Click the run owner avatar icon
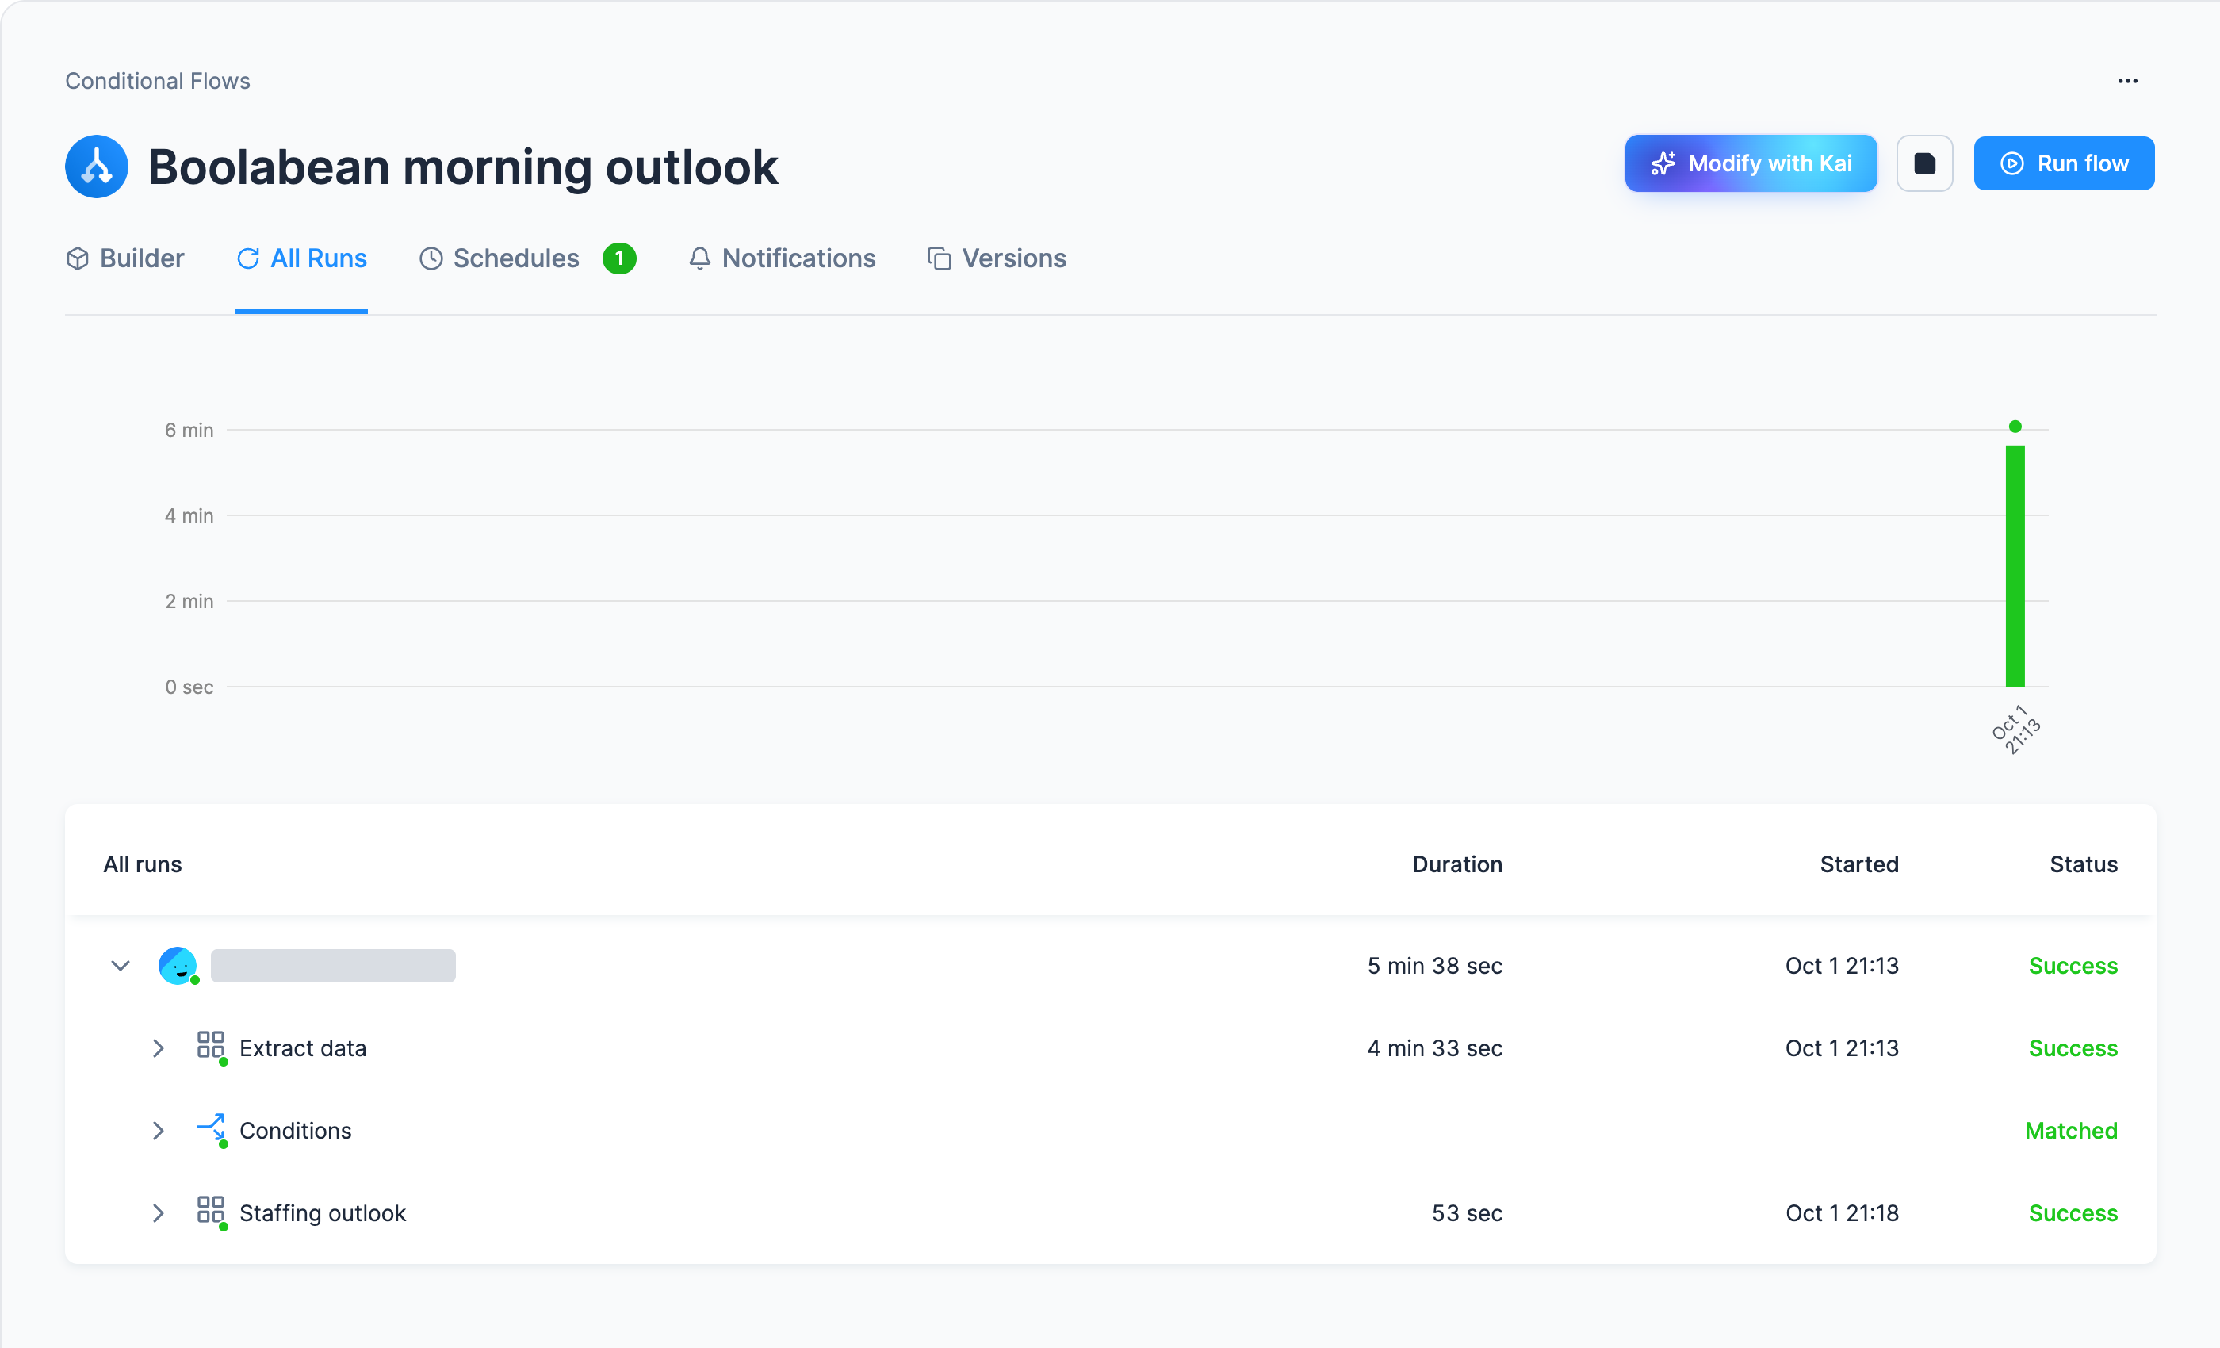This screenshot has width=2220, height=1348. tap(178, 965)
